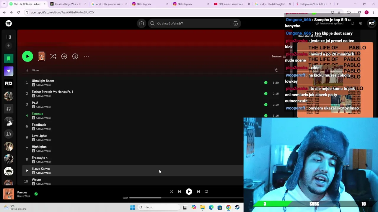Resume playback with the player bar play button

tap(189, 191)
